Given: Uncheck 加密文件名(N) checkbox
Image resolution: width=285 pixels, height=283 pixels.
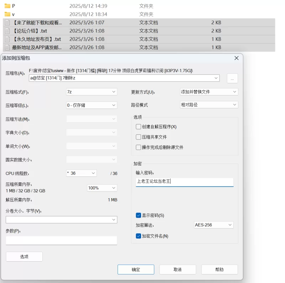Looking at the screenshot, I should click(x=138, y=236).
